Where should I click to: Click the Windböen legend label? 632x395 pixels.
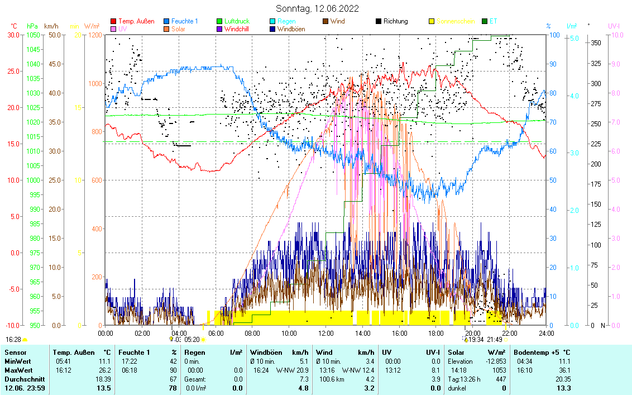291,29
